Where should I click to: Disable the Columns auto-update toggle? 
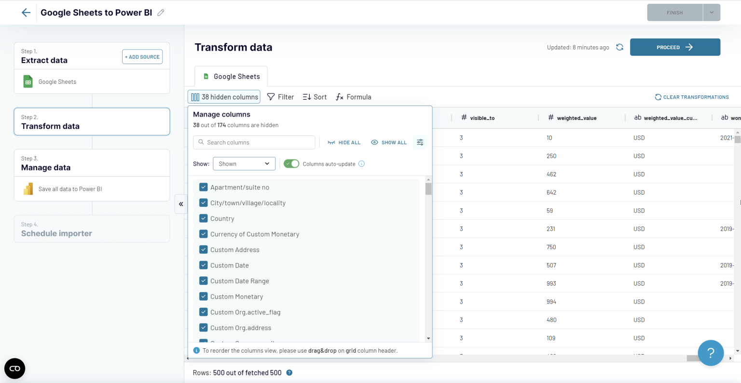[291, 163]
